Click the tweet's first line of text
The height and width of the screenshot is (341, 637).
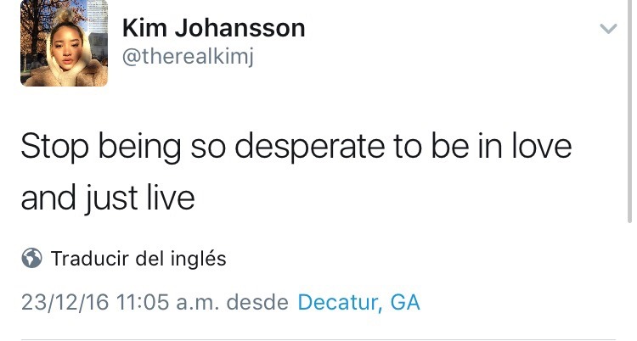point(296,147)
